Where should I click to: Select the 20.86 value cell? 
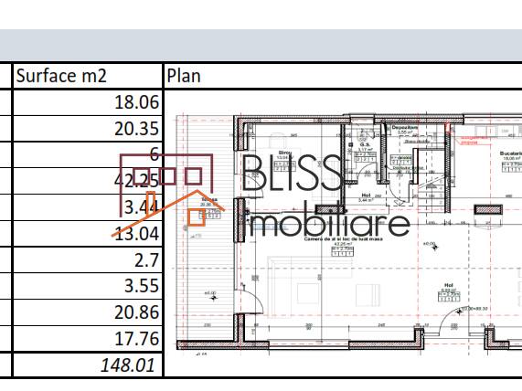pyautogui.click(x=88, y=312)
